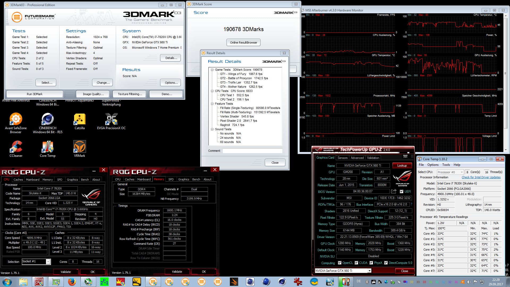
Task: Collapse the CPU Tests tree node
Action: (212, 91)
